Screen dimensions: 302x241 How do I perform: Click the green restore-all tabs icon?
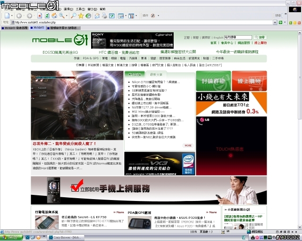[291, 23]
